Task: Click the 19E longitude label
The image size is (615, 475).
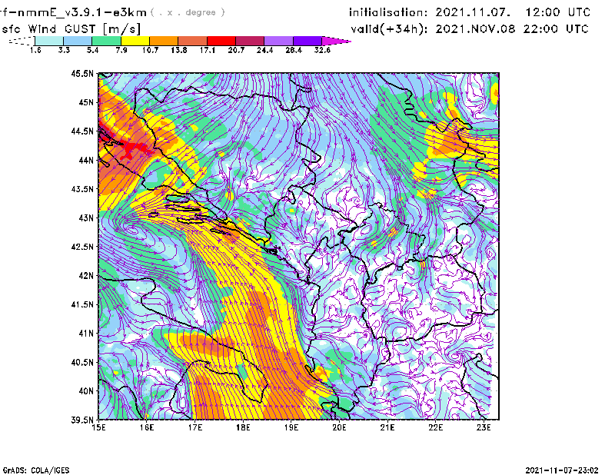Action: click(291, 427)
